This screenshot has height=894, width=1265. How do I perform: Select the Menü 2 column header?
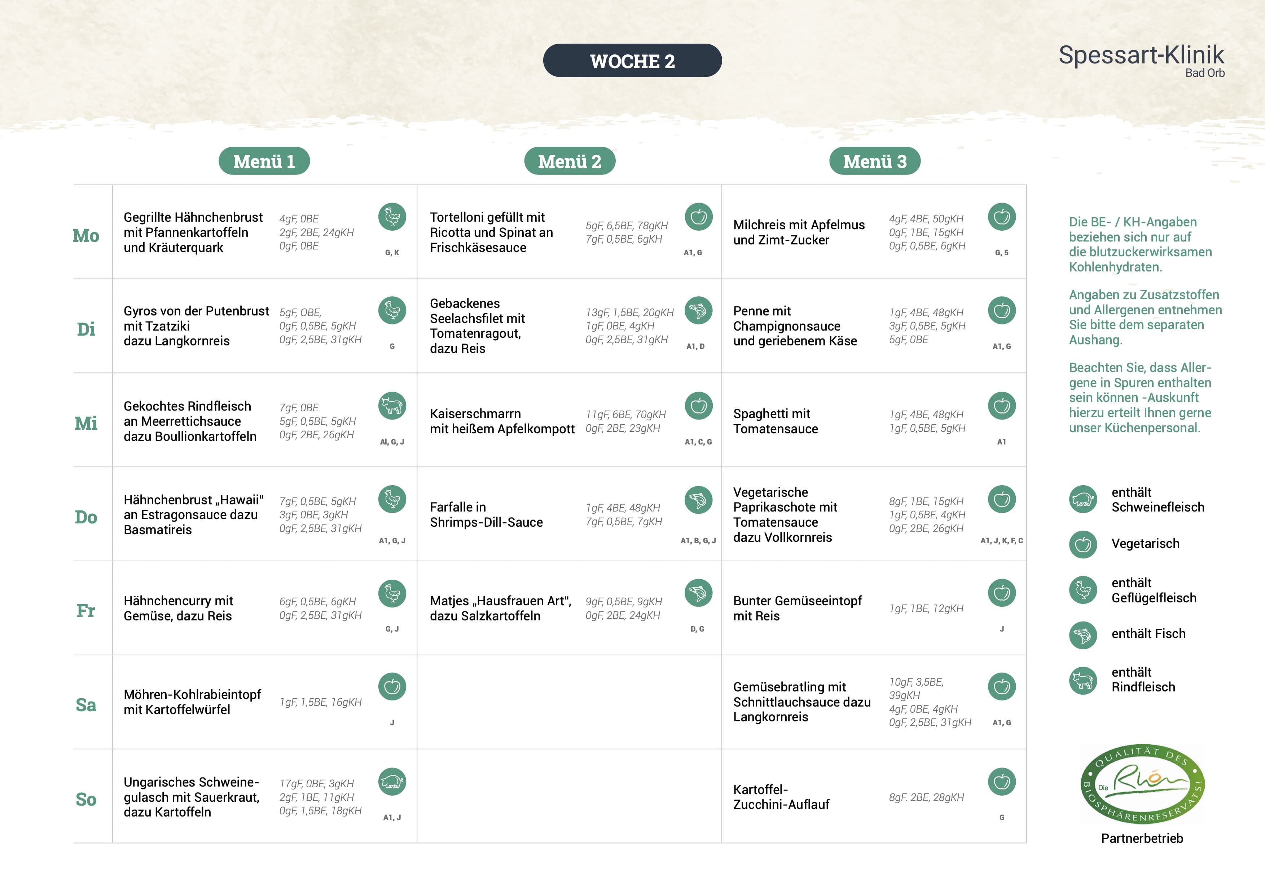click(569, 161)
